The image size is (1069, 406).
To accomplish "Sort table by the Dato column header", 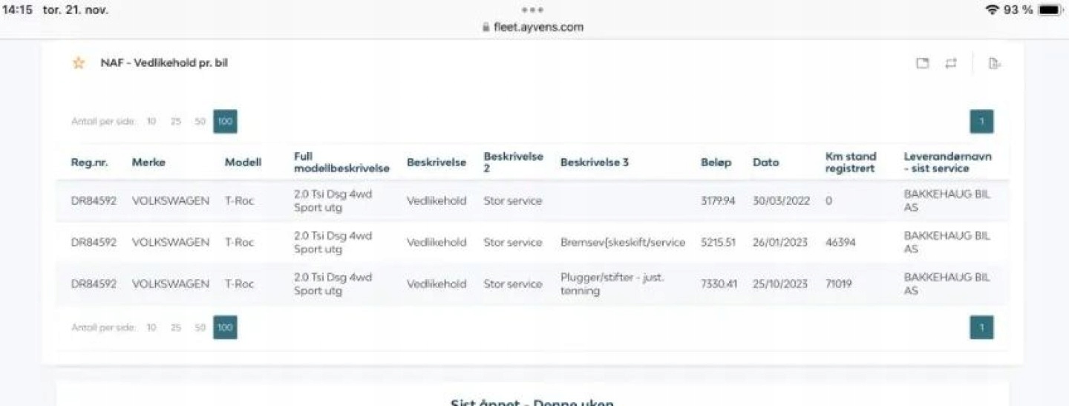I will point(765,163).
